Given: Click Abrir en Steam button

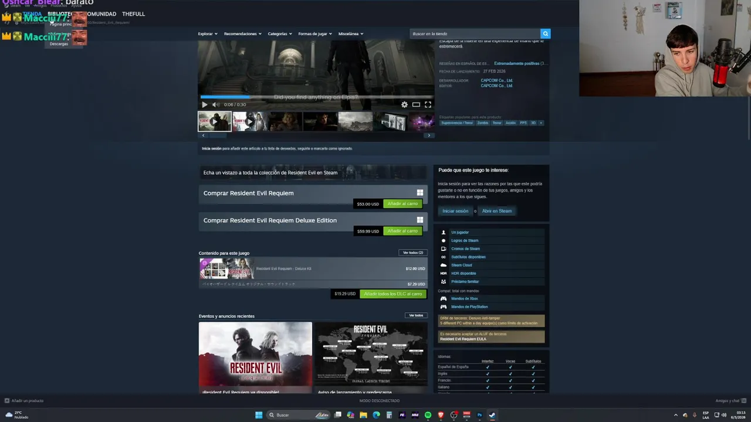Looking at the screenshot, I should (x=497, y=211).
